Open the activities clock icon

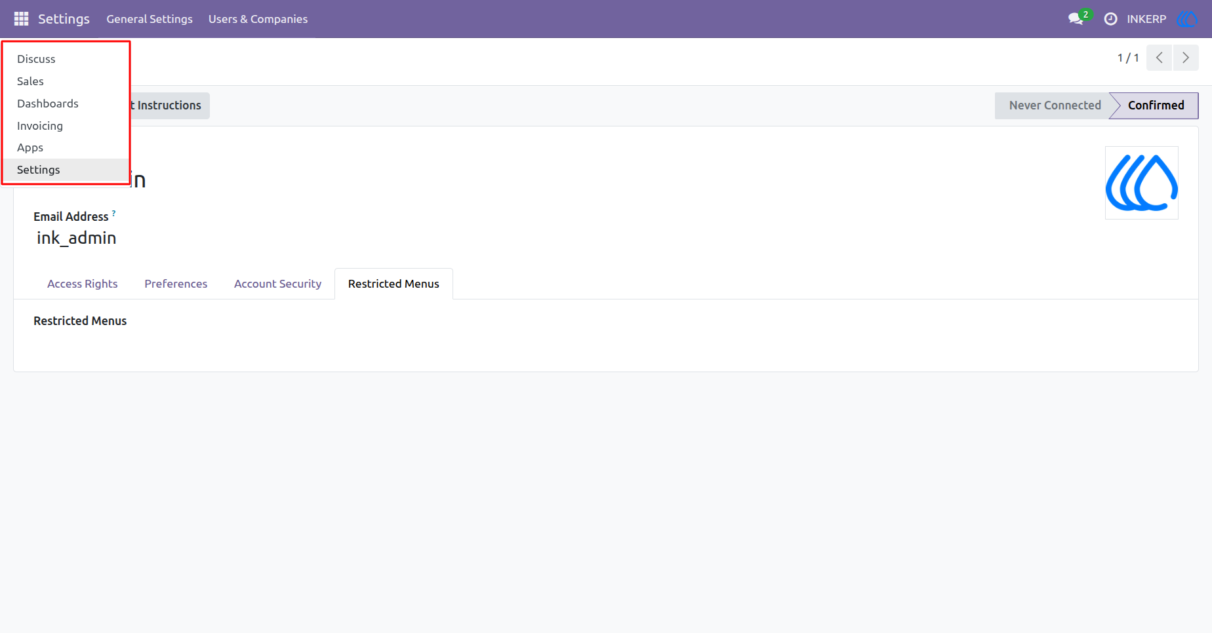(1110, 19)
